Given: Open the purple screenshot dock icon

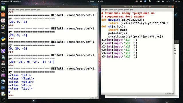Looking at the screenshot, I should 3,76.
